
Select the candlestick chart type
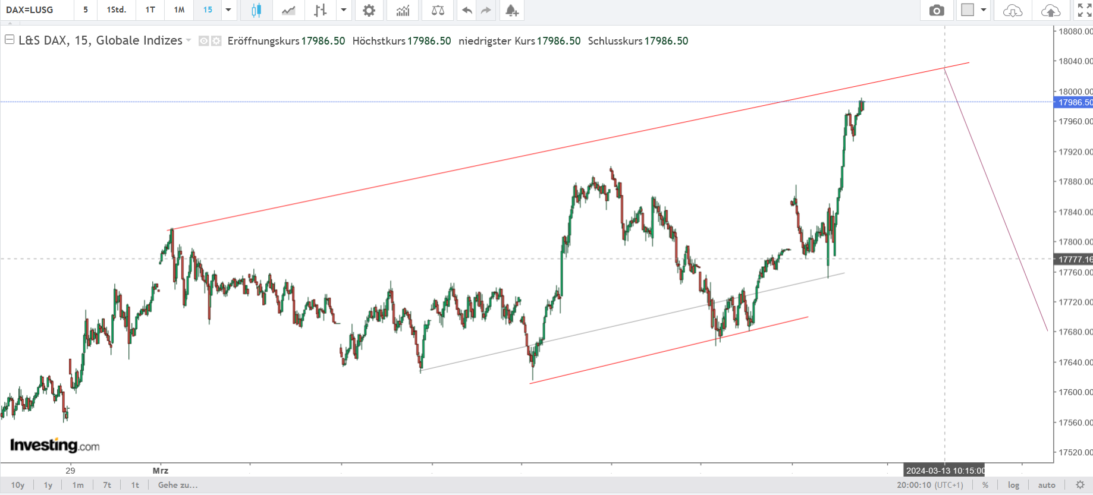click(256, 10)
